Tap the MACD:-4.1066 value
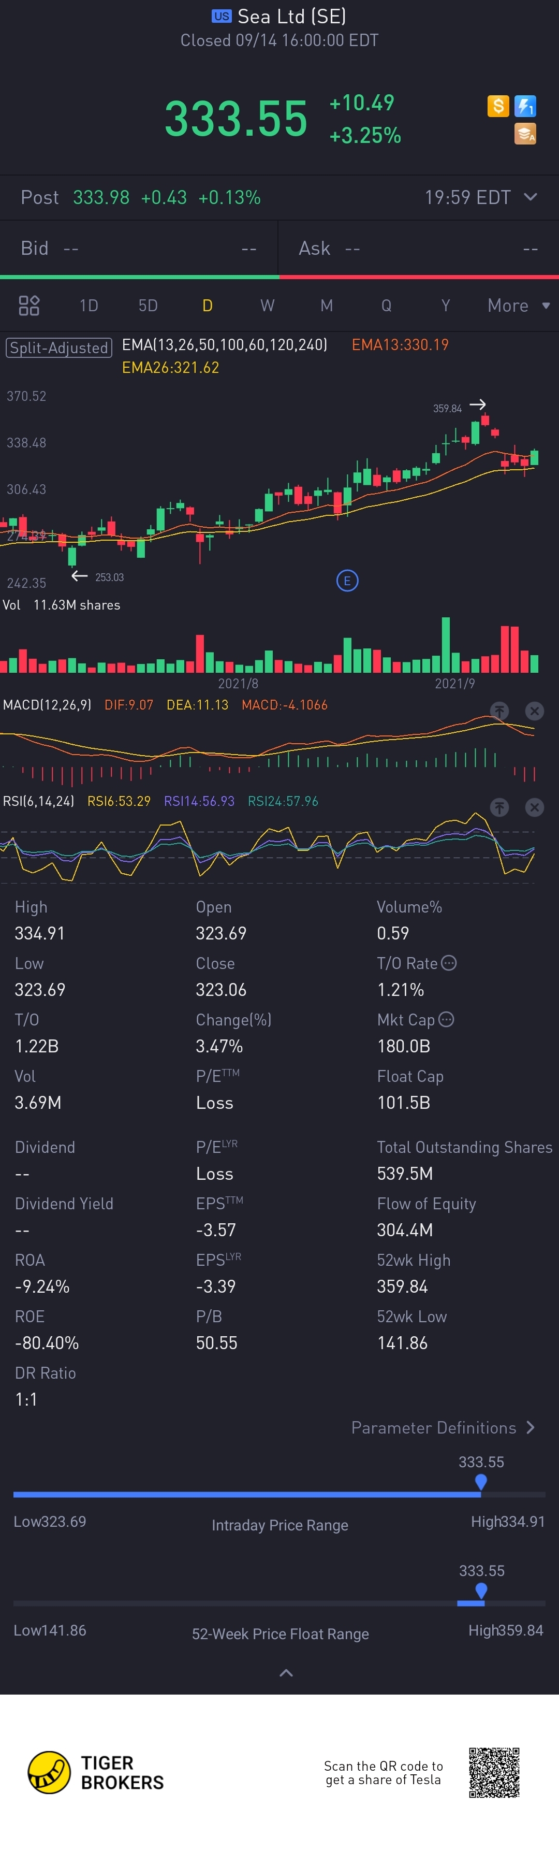The height and width of the screenshot is (1851, 559). [x=285, y=705]
